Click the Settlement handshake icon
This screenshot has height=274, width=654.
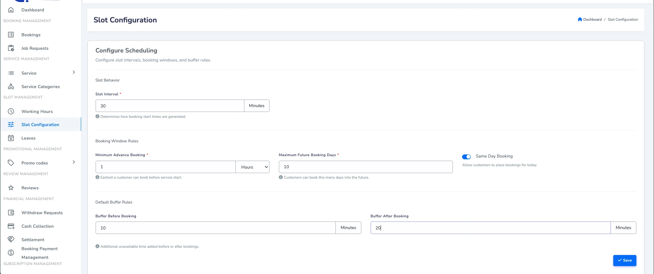tap(11, 239)
